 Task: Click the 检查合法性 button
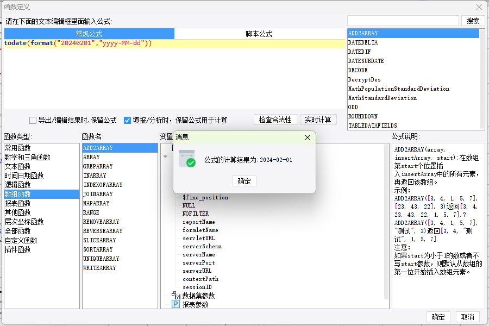coord(275,120)
